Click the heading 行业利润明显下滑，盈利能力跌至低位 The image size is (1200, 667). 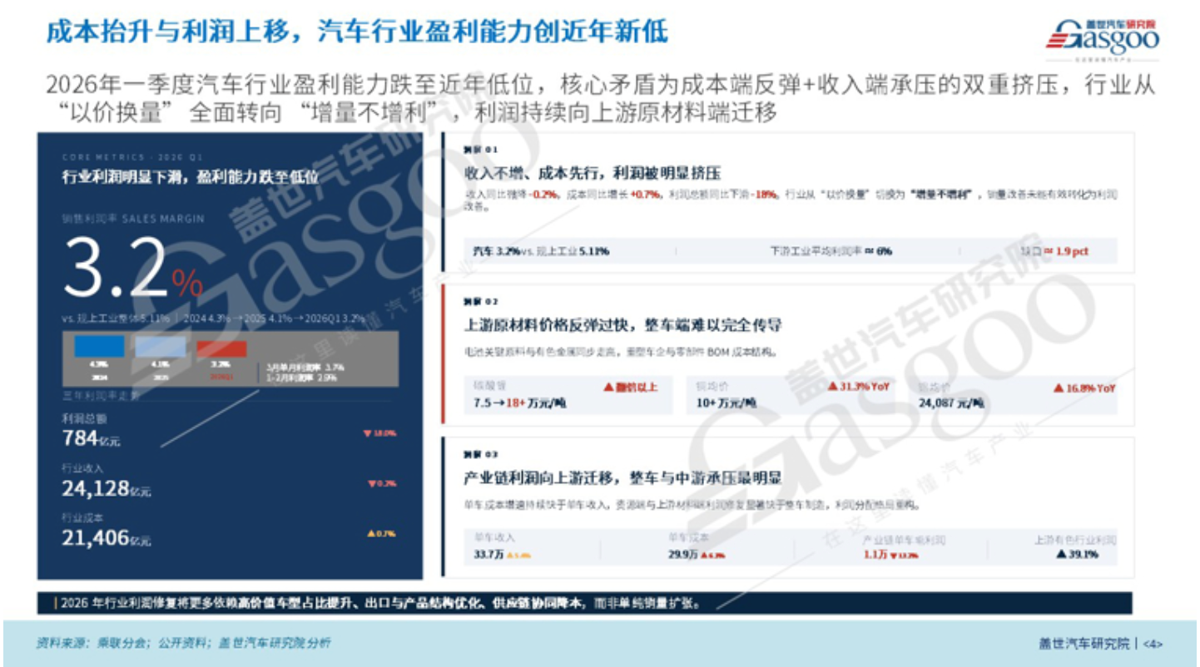[x=191, y=177]
